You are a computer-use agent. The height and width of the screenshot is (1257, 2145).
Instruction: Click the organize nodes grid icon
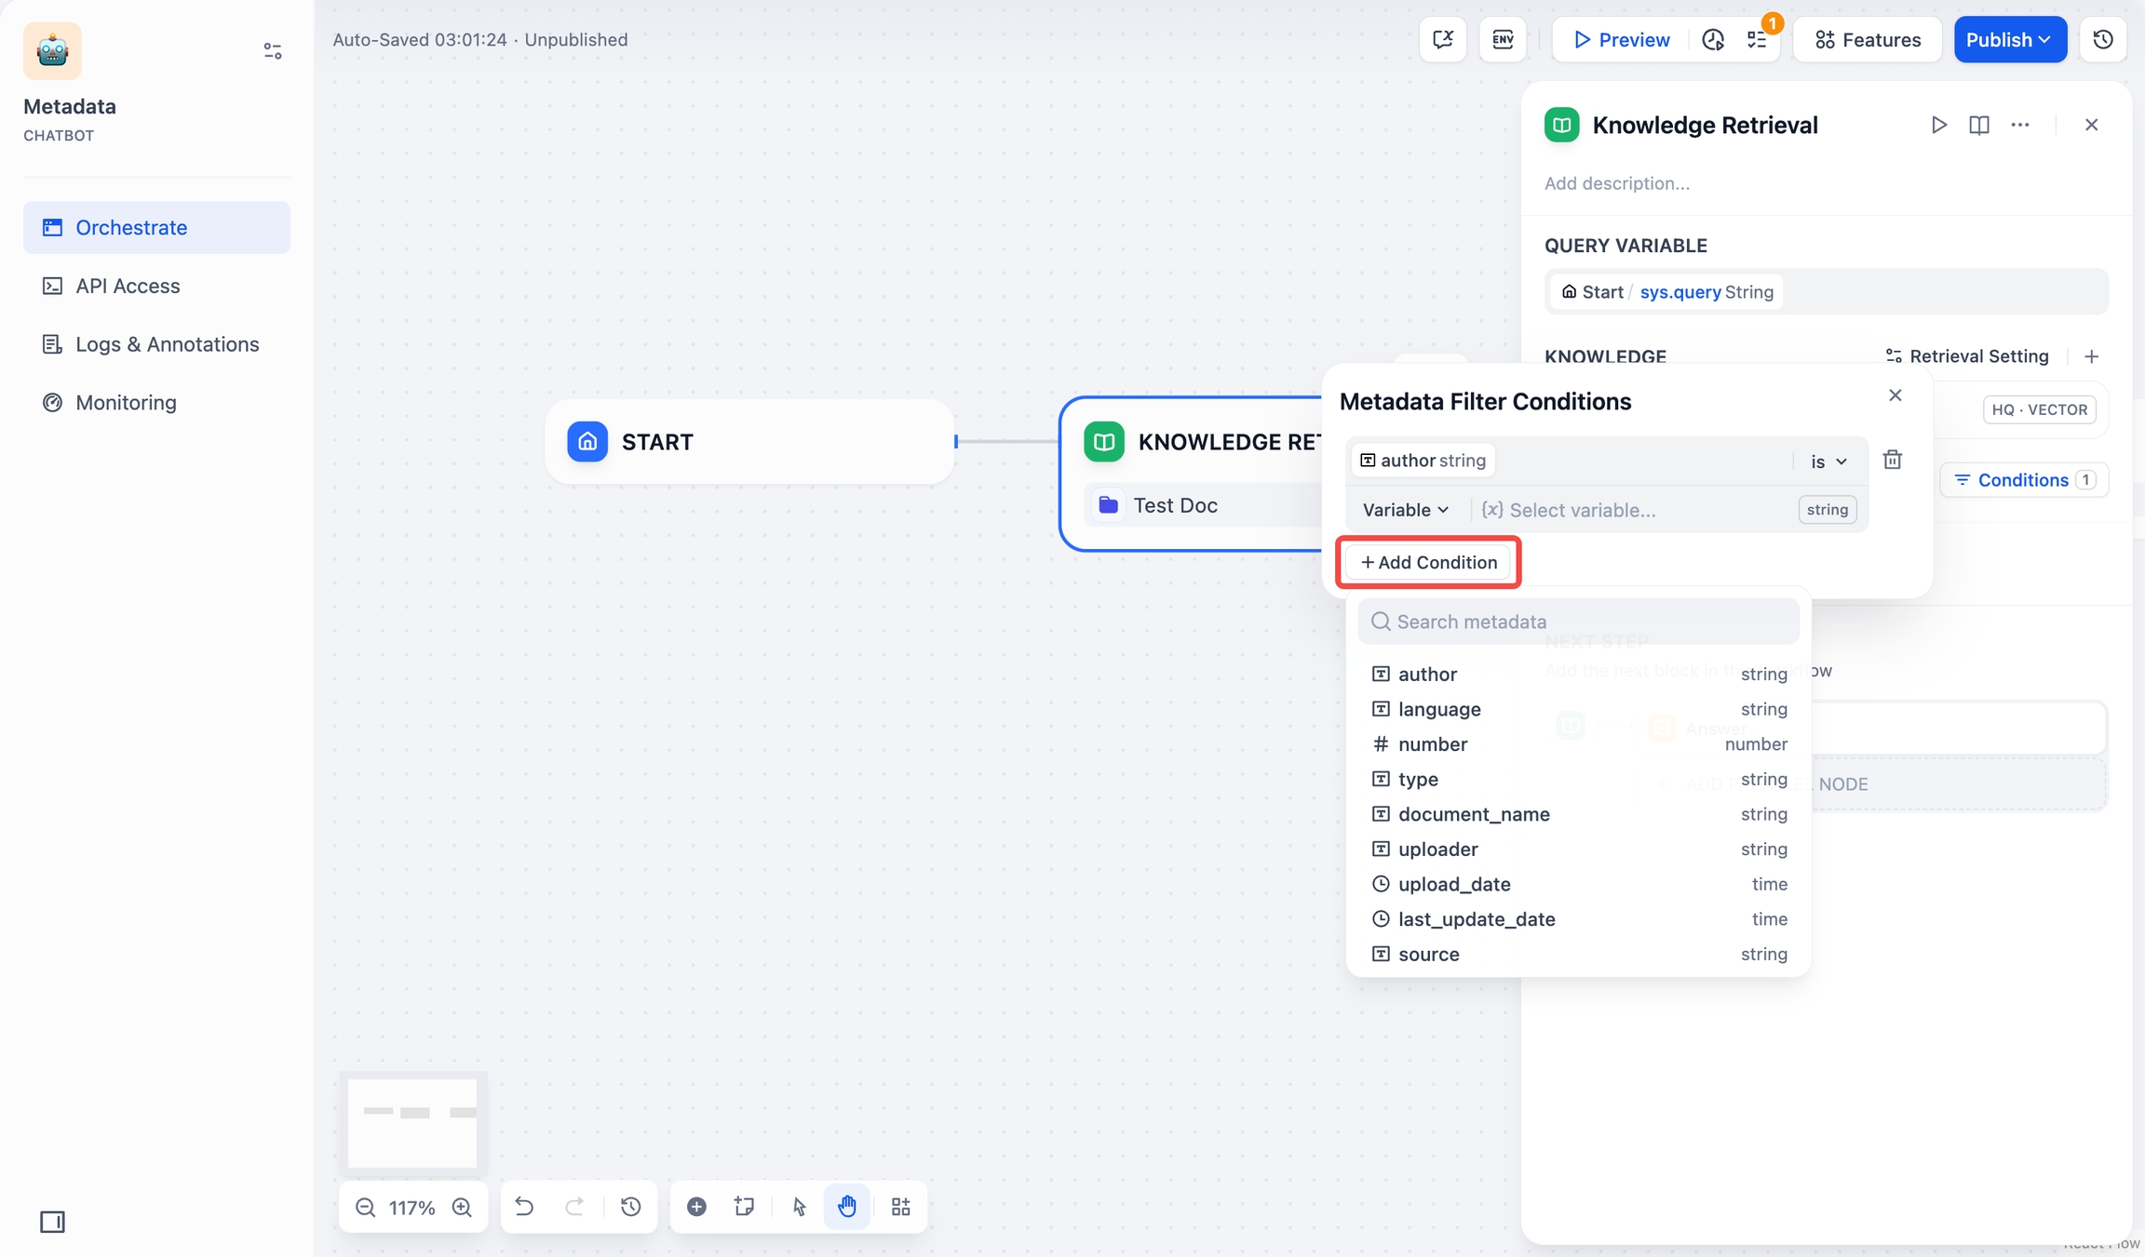click(x=900, y=1207)
